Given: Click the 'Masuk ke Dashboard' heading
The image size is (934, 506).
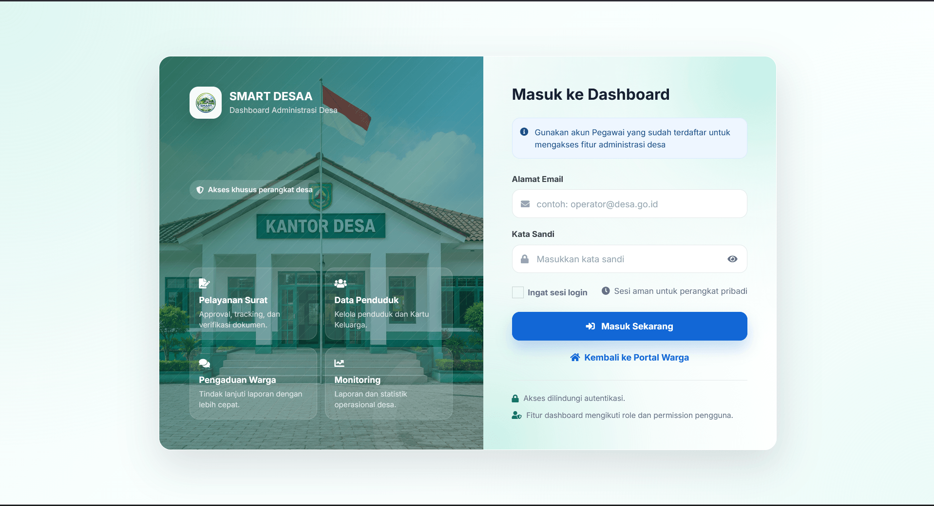Looking at the screenshot, I should [x=591, y=94].
